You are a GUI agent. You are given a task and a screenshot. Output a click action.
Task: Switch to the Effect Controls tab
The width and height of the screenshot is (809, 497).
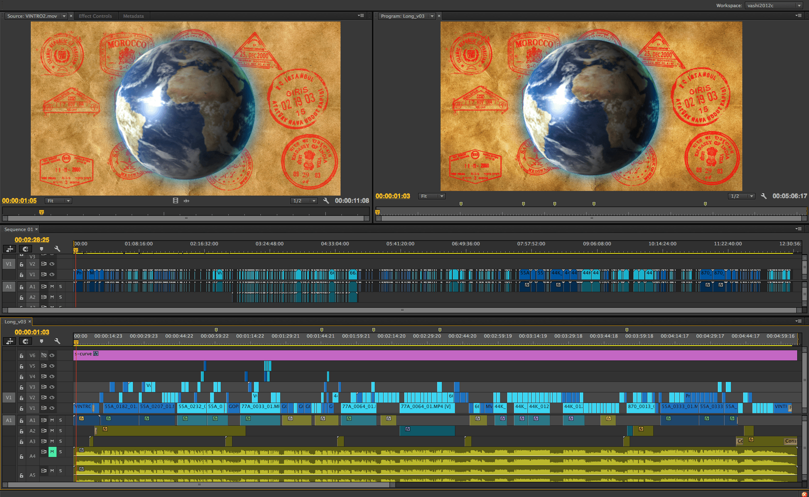(95, 16)
